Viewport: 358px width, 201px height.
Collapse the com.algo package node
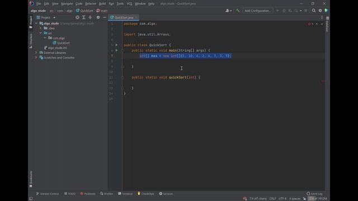click(x=45, y=38)
